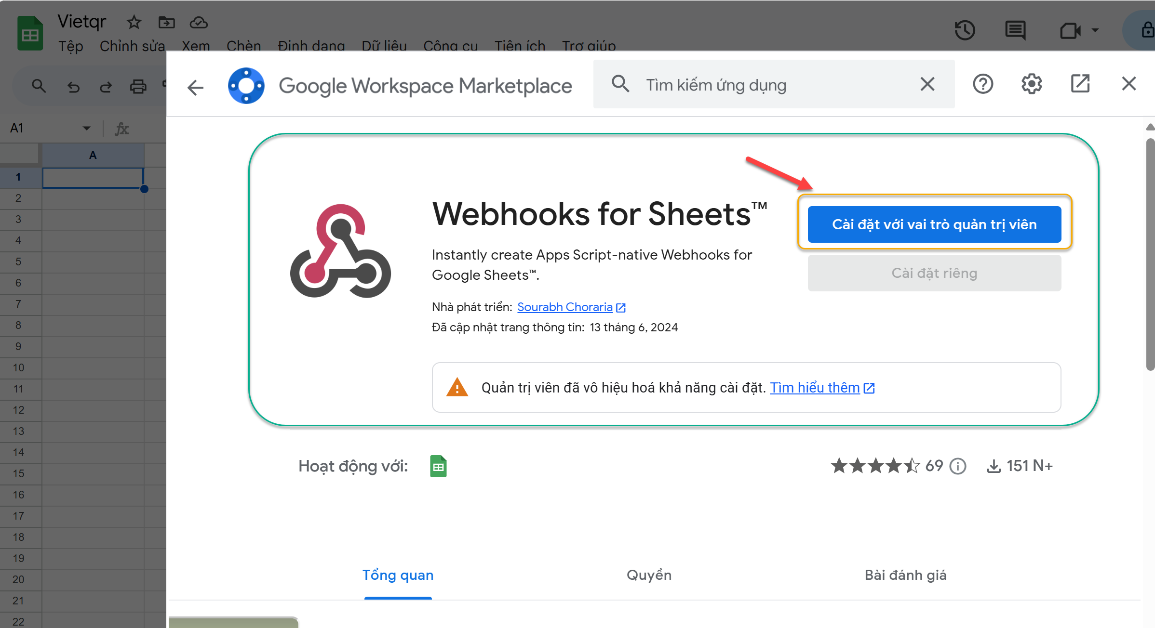Clear the app search box
The height and width of the screenshot is (628, 1155).
pos(927,84)
